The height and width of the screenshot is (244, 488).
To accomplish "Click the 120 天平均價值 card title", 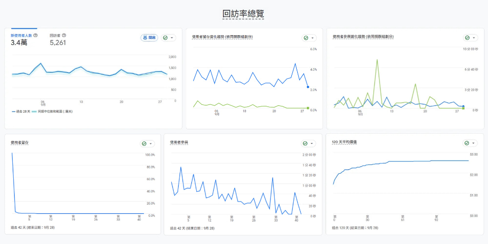I will [x=344, y=142].
